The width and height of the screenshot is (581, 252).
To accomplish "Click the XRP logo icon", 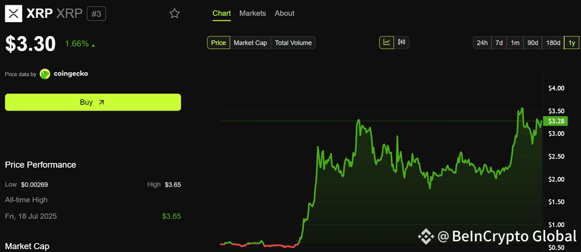I will click(x=14, y=14).
